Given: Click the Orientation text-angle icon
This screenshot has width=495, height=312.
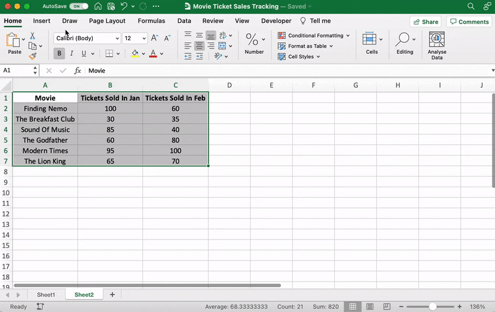Looking at the screenshot, I should point(218,56).
